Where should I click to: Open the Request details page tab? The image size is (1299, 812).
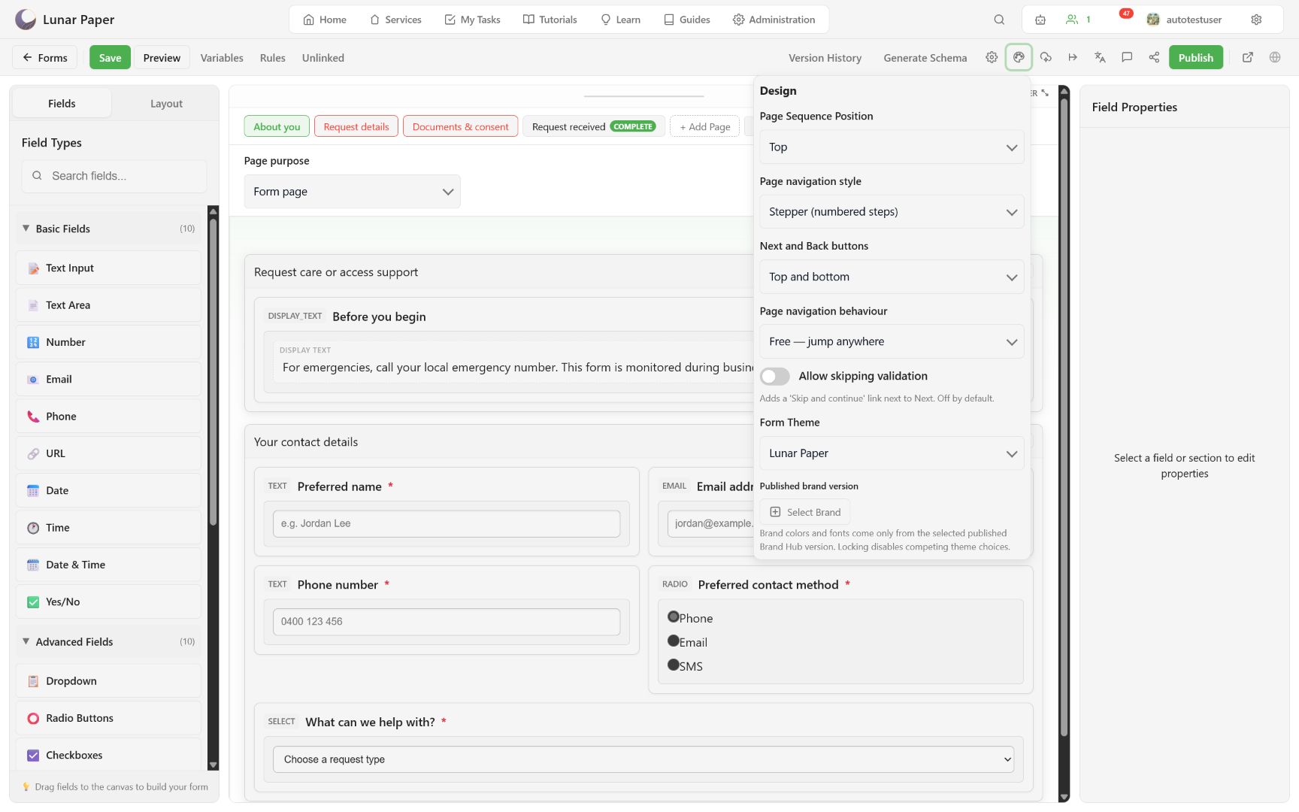point(356,126)
